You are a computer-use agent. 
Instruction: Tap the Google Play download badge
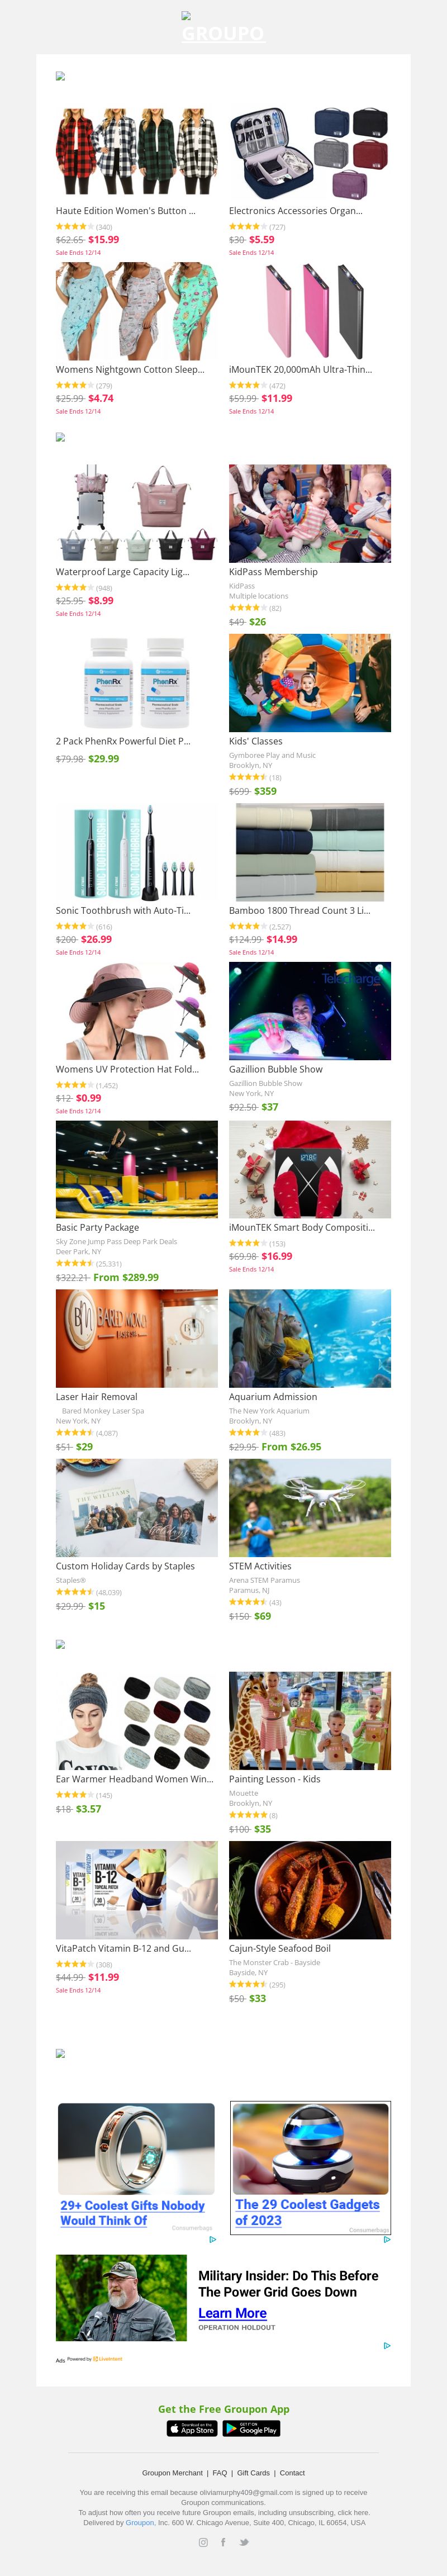click(251, 2427)
